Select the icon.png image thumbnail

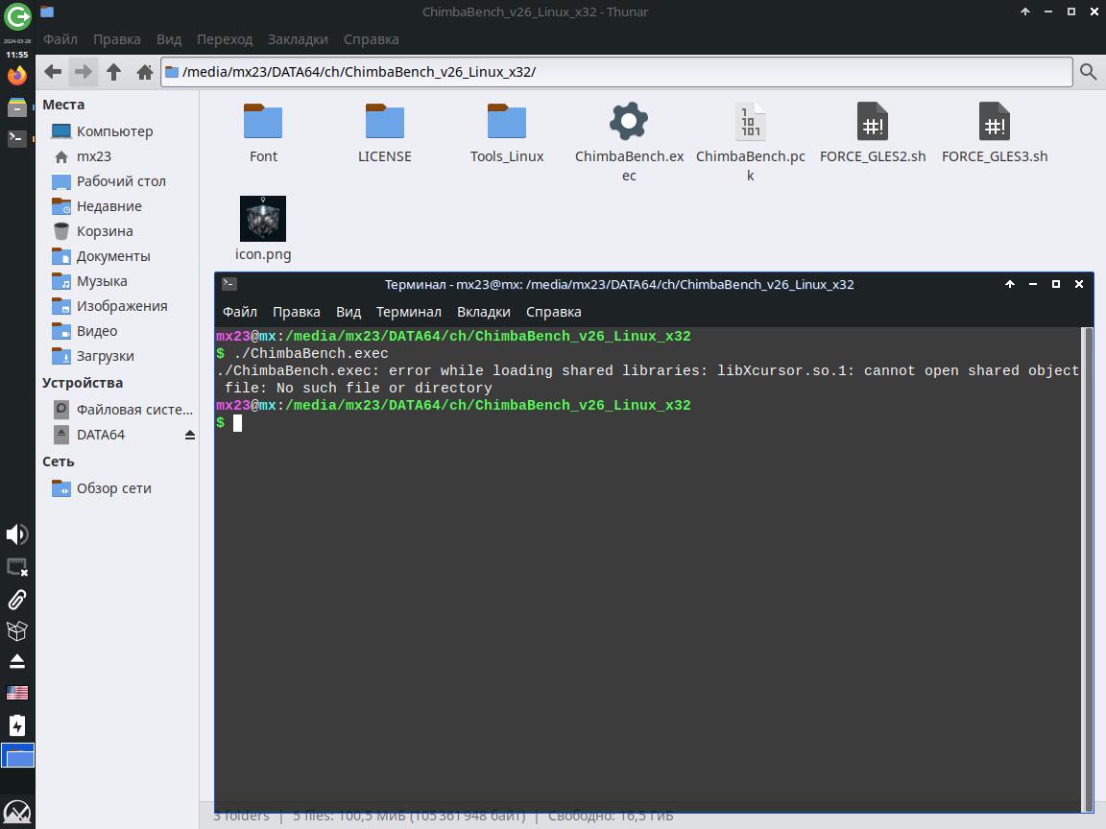(263, 219)
